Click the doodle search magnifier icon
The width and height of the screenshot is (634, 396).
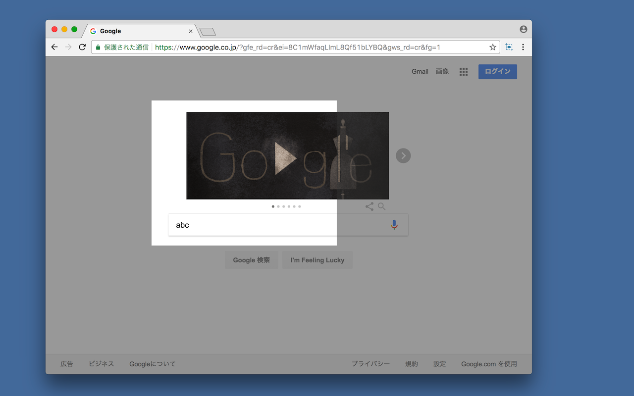click(x=381, y=206)
